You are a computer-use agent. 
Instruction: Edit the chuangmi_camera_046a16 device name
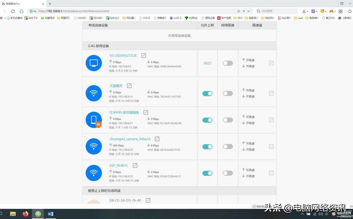(x=157, y=139)
